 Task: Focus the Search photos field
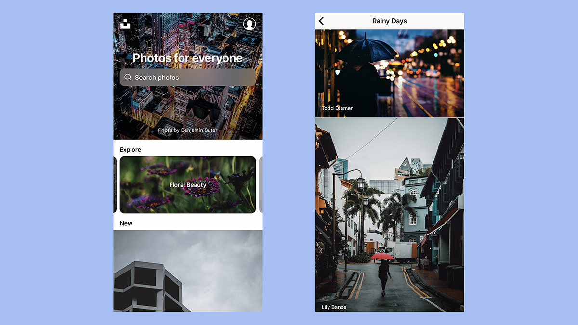[188, 77]
